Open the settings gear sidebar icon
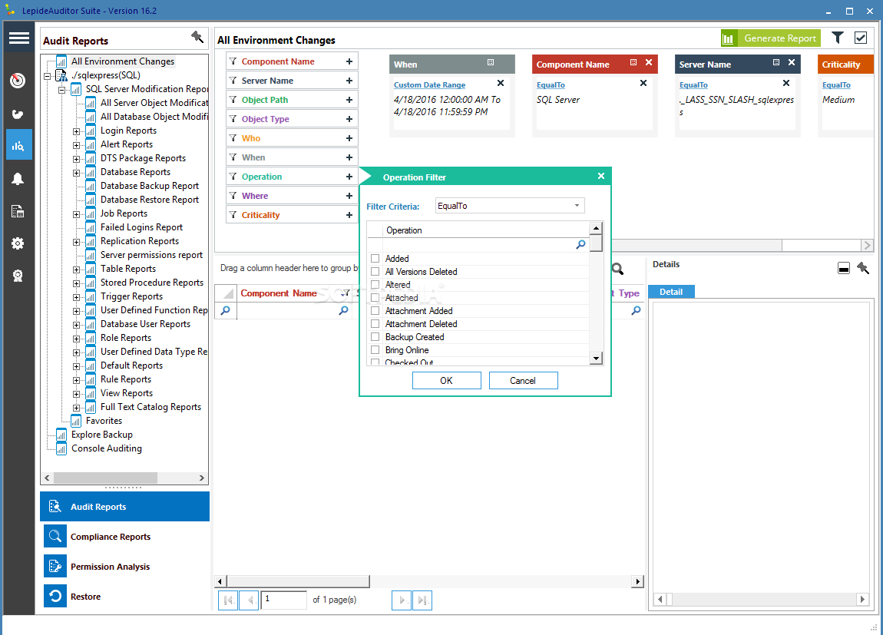The height and width of the screenshot is (635, 883). (x=18, y=243)
